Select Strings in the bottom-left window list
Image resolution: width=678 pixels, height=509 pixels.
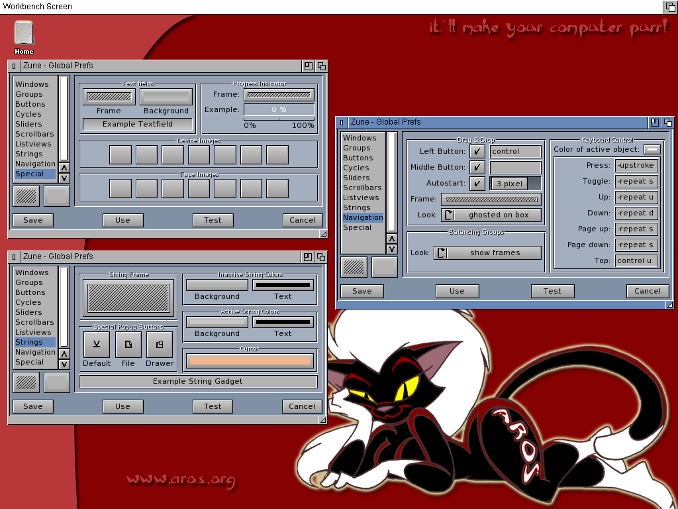pyautogui.click(x=35, y=343)
